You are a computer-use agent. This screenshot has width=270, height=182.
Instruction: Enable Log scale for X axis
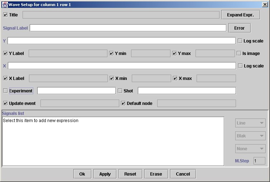pyautogui.click(x=240, y=66)
